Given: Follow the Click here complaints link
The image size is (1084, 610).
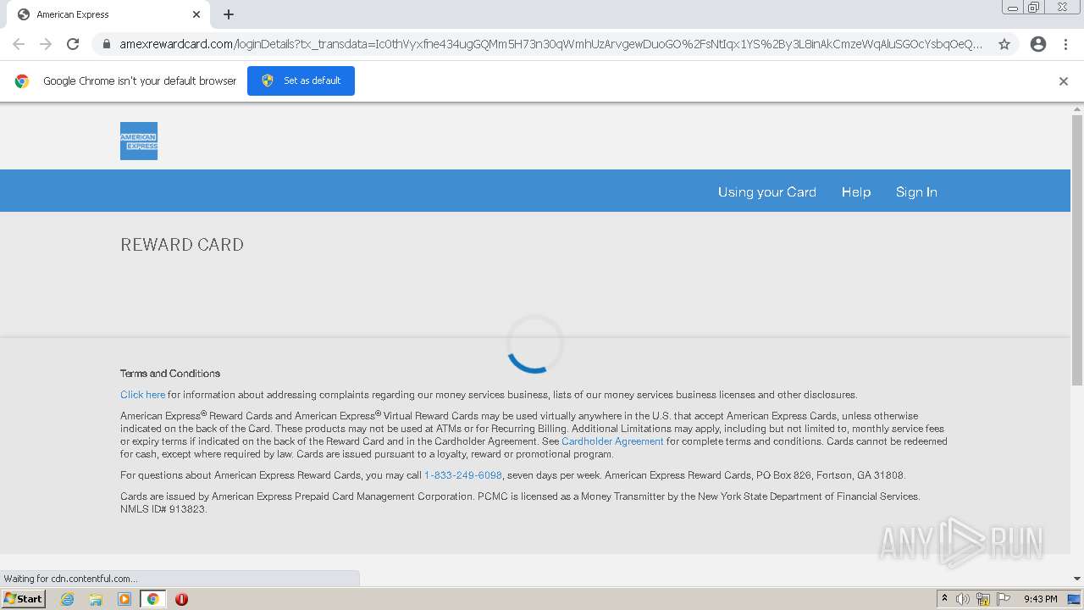Looking at the screenshot, I should (x=142, y=395).
